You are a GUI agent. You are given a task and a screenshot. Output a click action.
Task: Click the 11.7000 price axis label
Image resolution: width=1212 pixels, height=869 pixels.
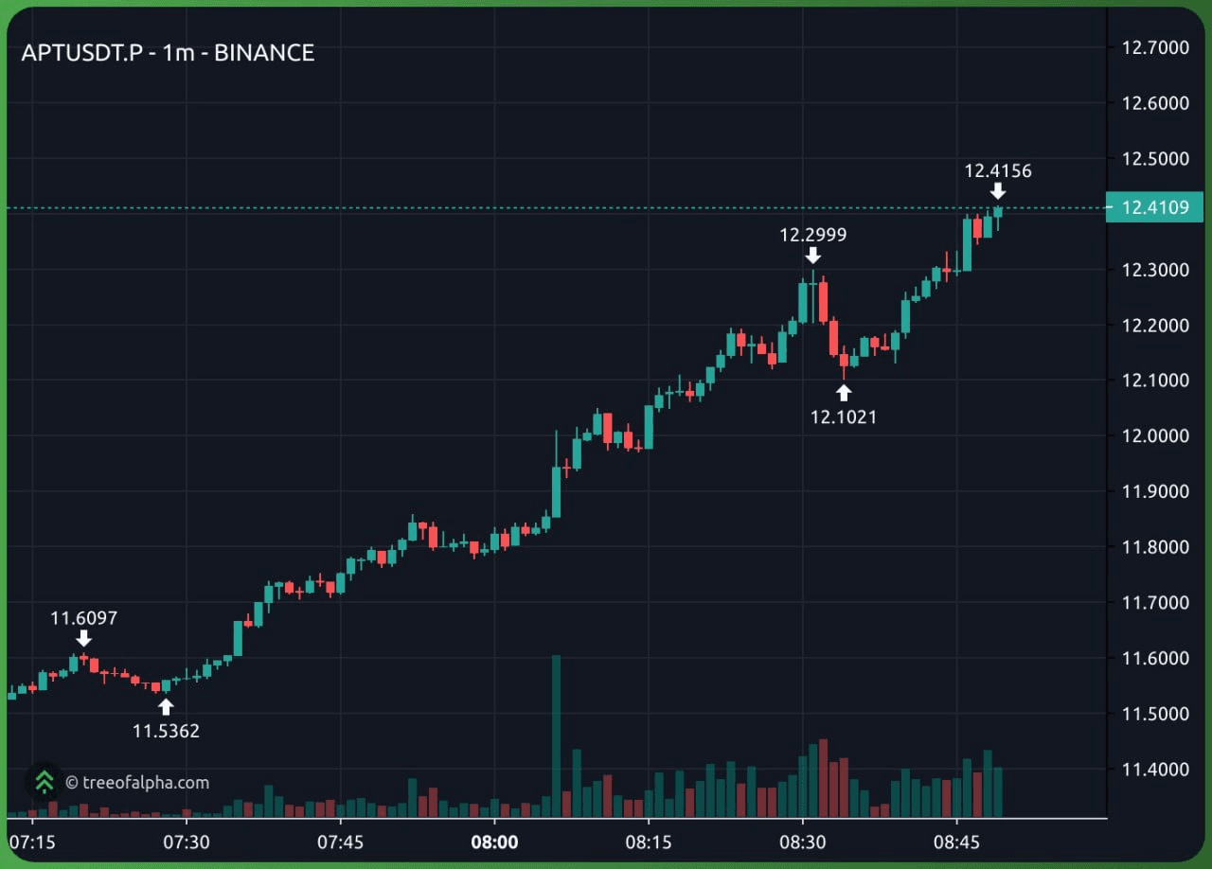1154,603
